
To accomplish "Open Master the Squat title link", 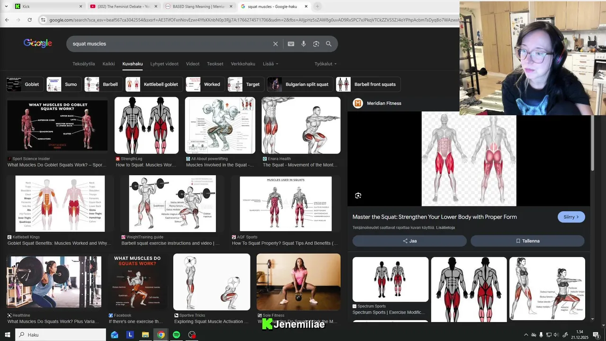I will point(435,217).
